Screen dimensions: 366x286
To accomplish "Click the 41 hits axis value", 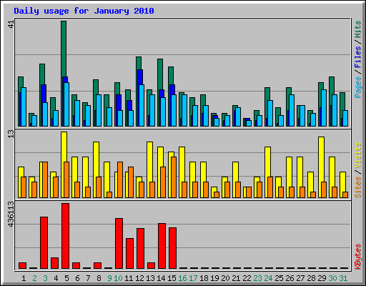I will [11, 24].
